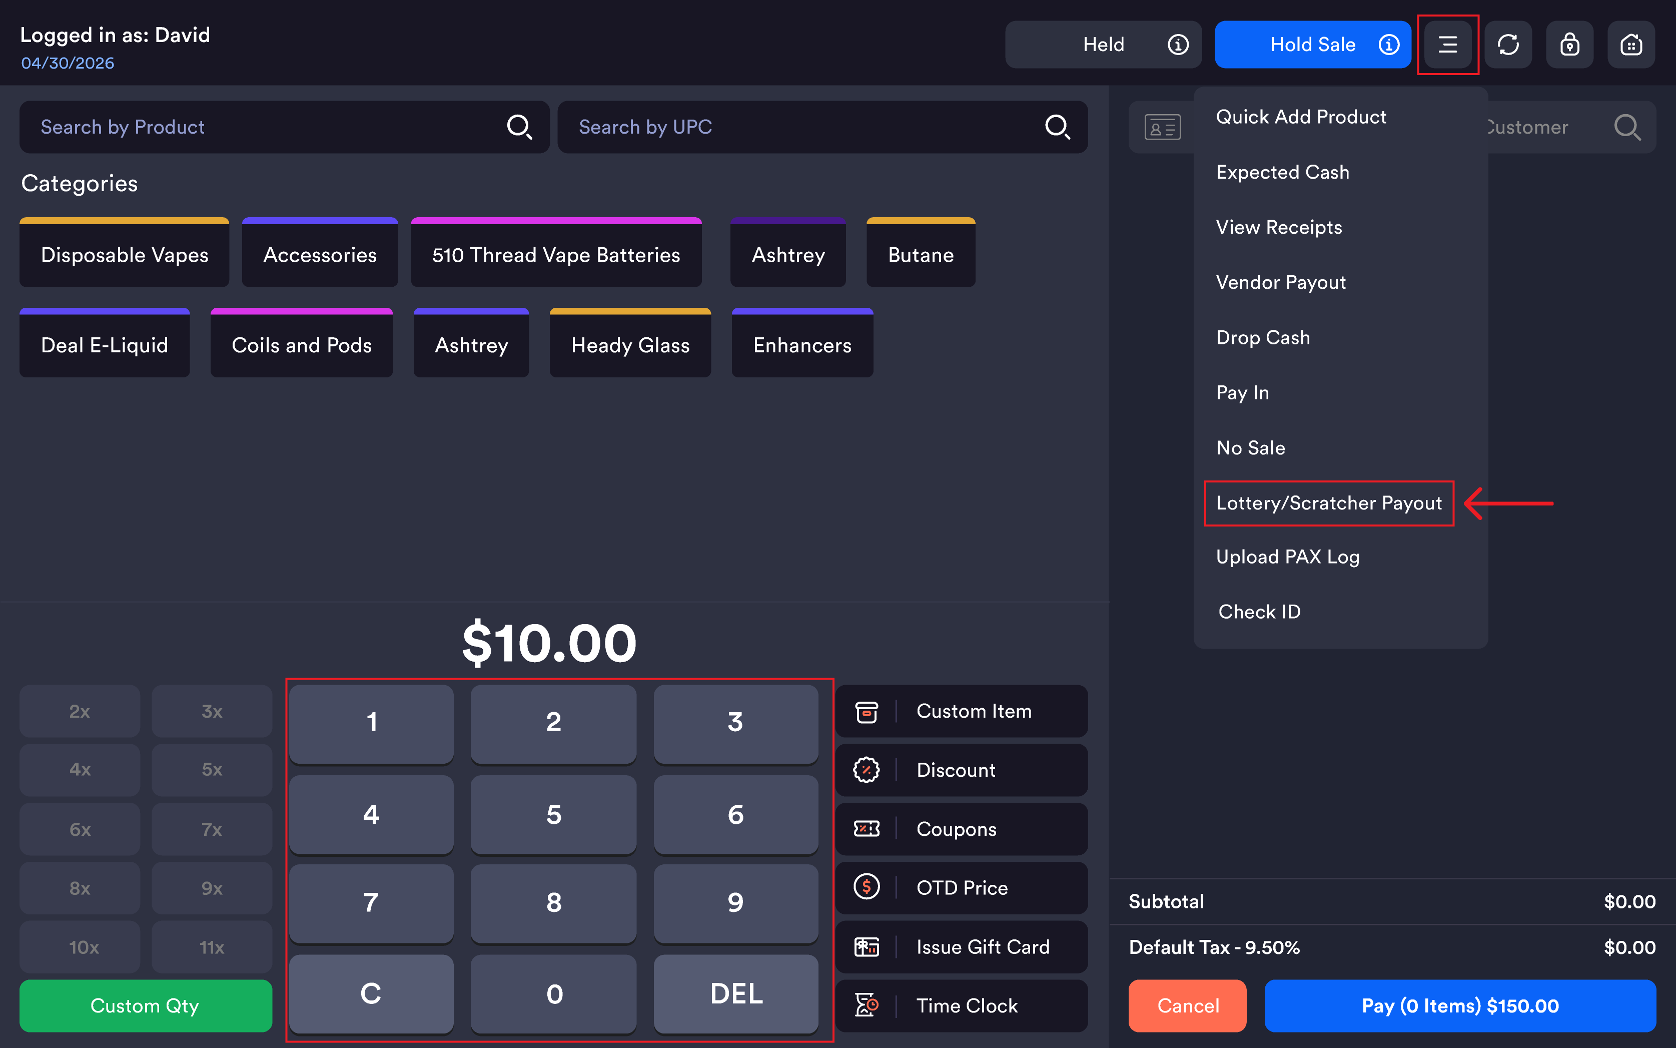Screen dimensions: 1676x1048
Task: Click the refresh sync icon
Action: (1508, 45)
